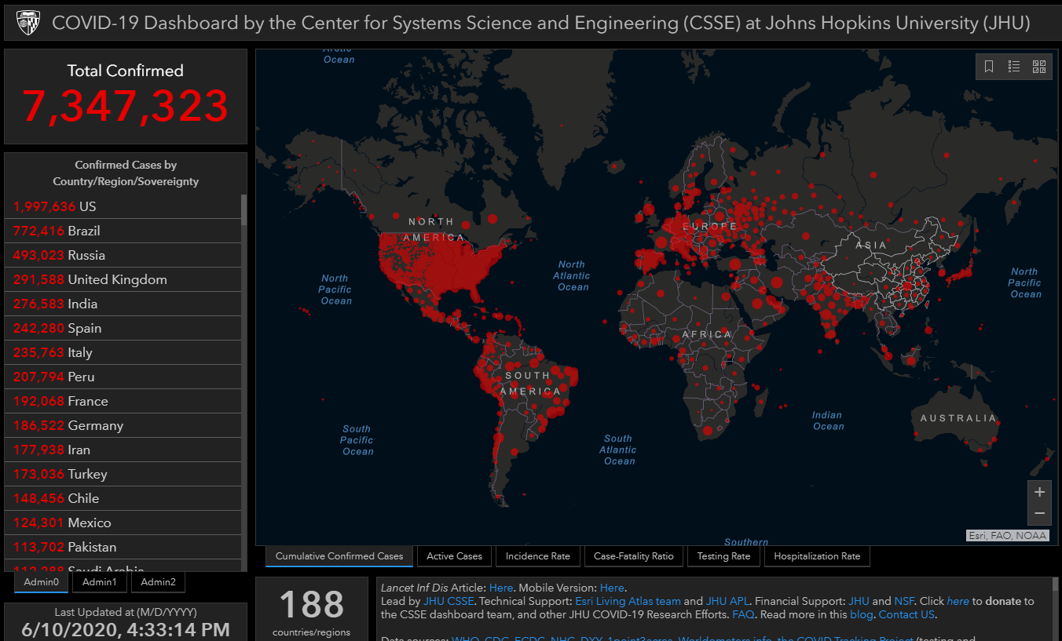Select the Admin0 list tab
The height and width of the screenshot is (641, 1062).
pos(41,582)
